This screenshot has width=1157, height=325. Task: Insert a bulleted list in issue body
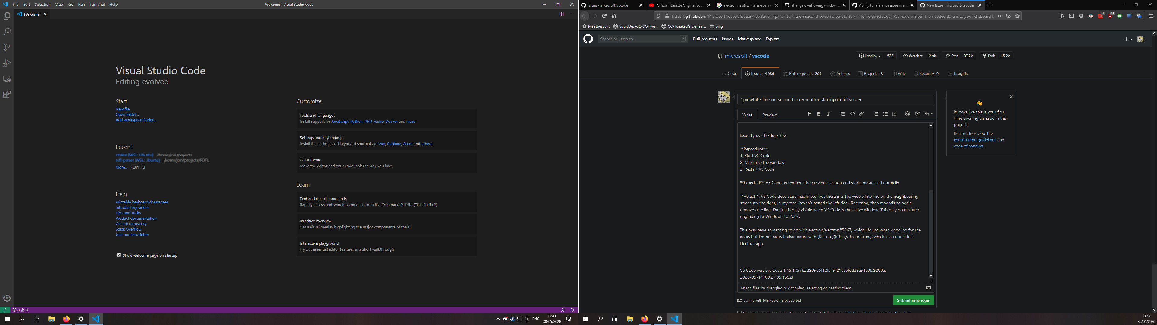(875, 113)
